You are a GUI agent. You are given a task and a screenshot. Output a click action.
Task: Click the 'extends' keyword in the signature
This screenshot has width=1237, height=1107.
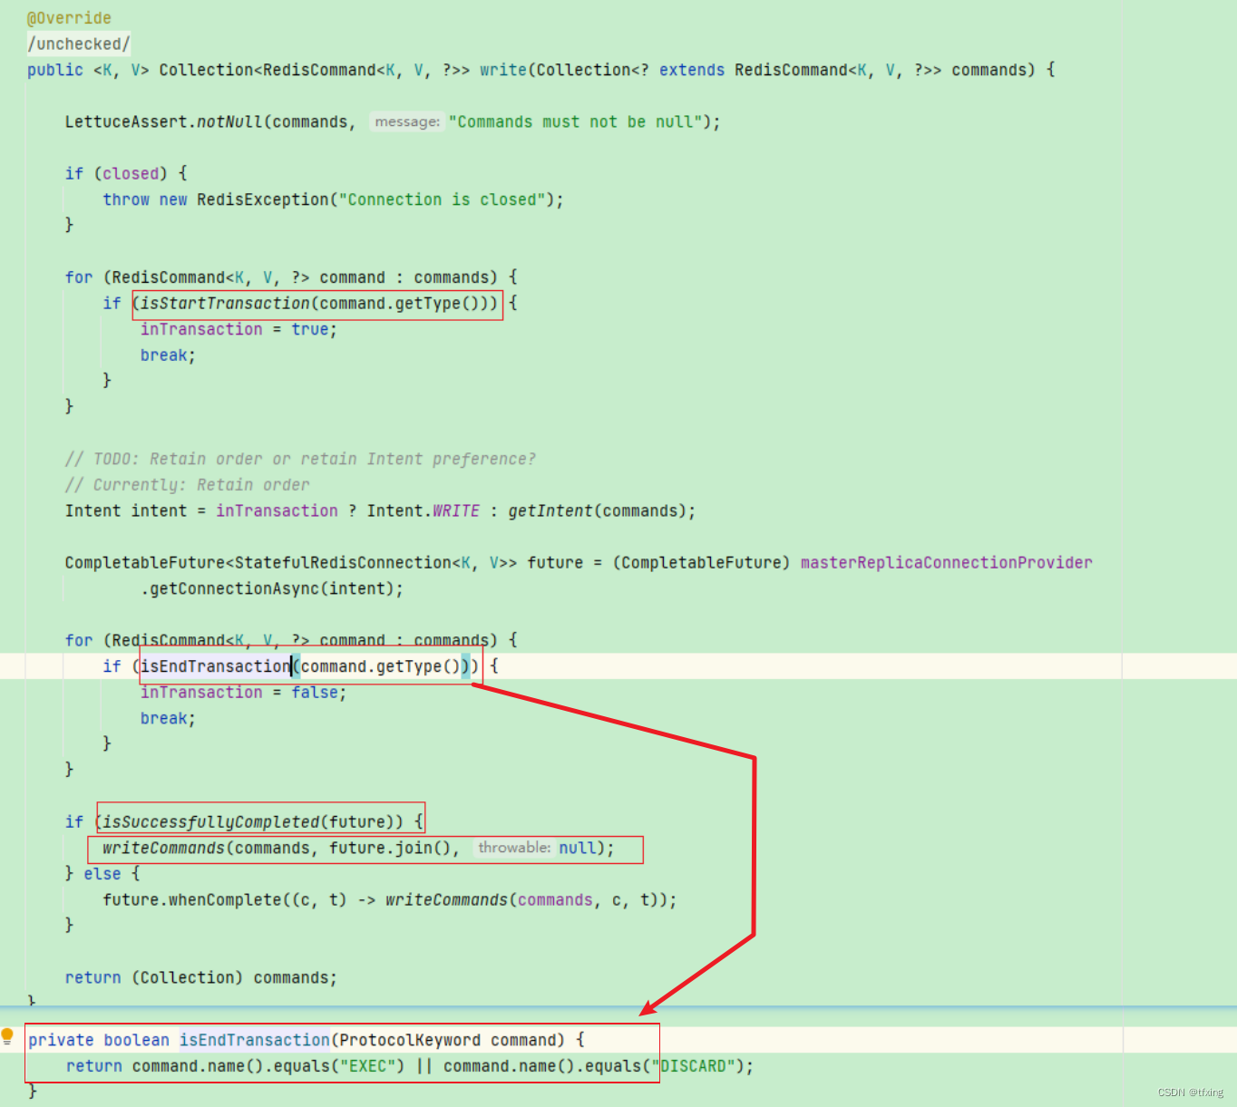point(692,70)
